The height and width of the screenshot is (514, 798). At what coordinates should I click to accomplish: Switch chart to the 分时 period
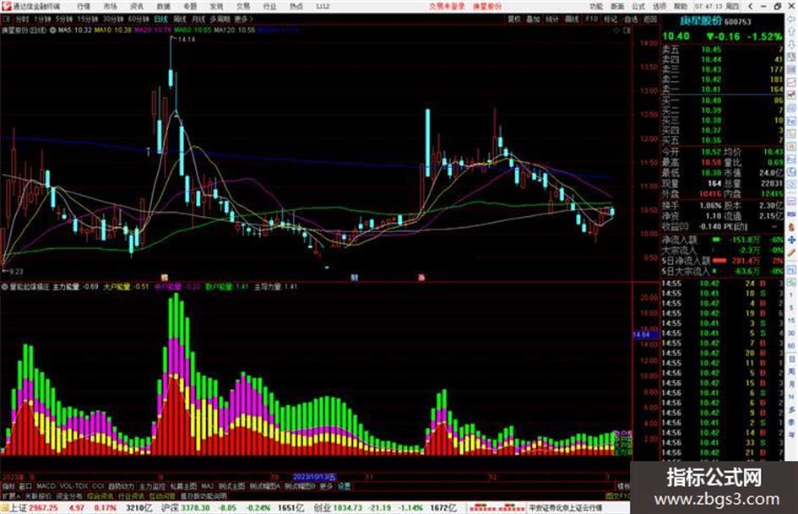(x=22, y=19)
